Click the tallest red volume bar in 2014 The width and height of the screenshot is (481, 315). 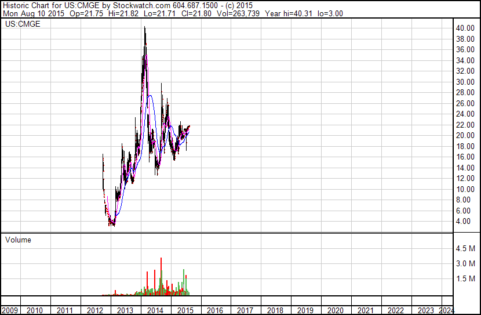161,276
